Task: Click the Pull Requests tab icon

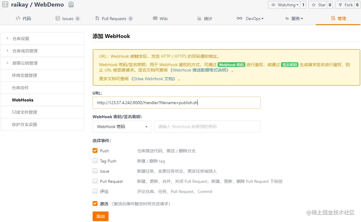Action: pyautogui.click(x=97, y=18)
